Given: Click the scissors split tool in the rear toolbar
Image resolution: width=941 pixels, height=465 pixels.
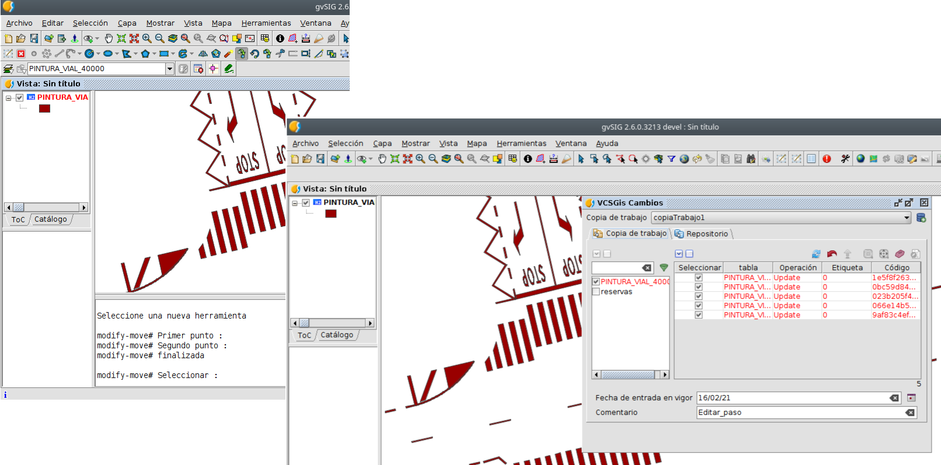Looking at the screenshot, I should point(280,54).
